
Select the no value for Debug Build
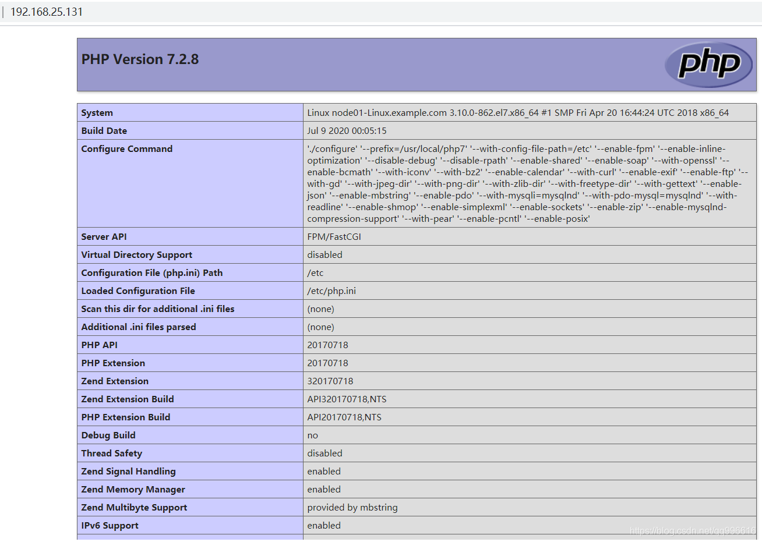point(313,435)
